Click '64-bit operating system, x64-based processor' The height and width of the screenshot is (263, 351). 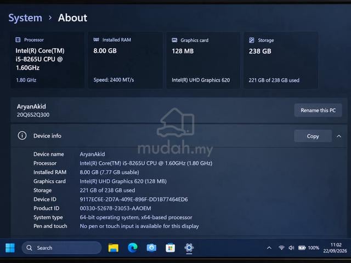pyautogui.click(x=136, y=218)
